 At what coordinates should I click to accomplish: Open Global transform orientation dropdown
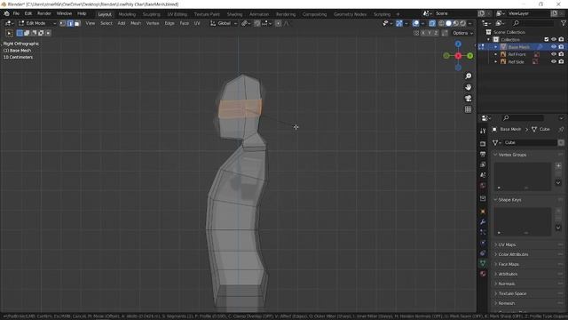point(224,23)
